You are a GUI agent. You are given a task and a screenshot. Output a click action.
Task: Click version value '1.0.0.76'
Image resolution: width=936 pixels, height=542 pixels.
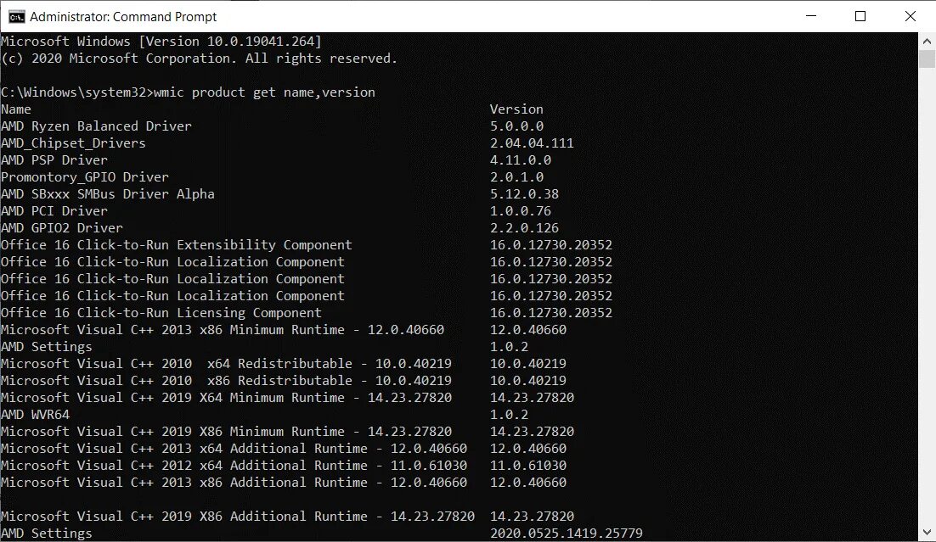pos(521,211)
